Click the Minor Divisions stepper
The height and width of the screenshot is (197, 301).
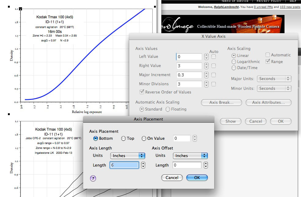pyautogui.click(x=206, y=84)
